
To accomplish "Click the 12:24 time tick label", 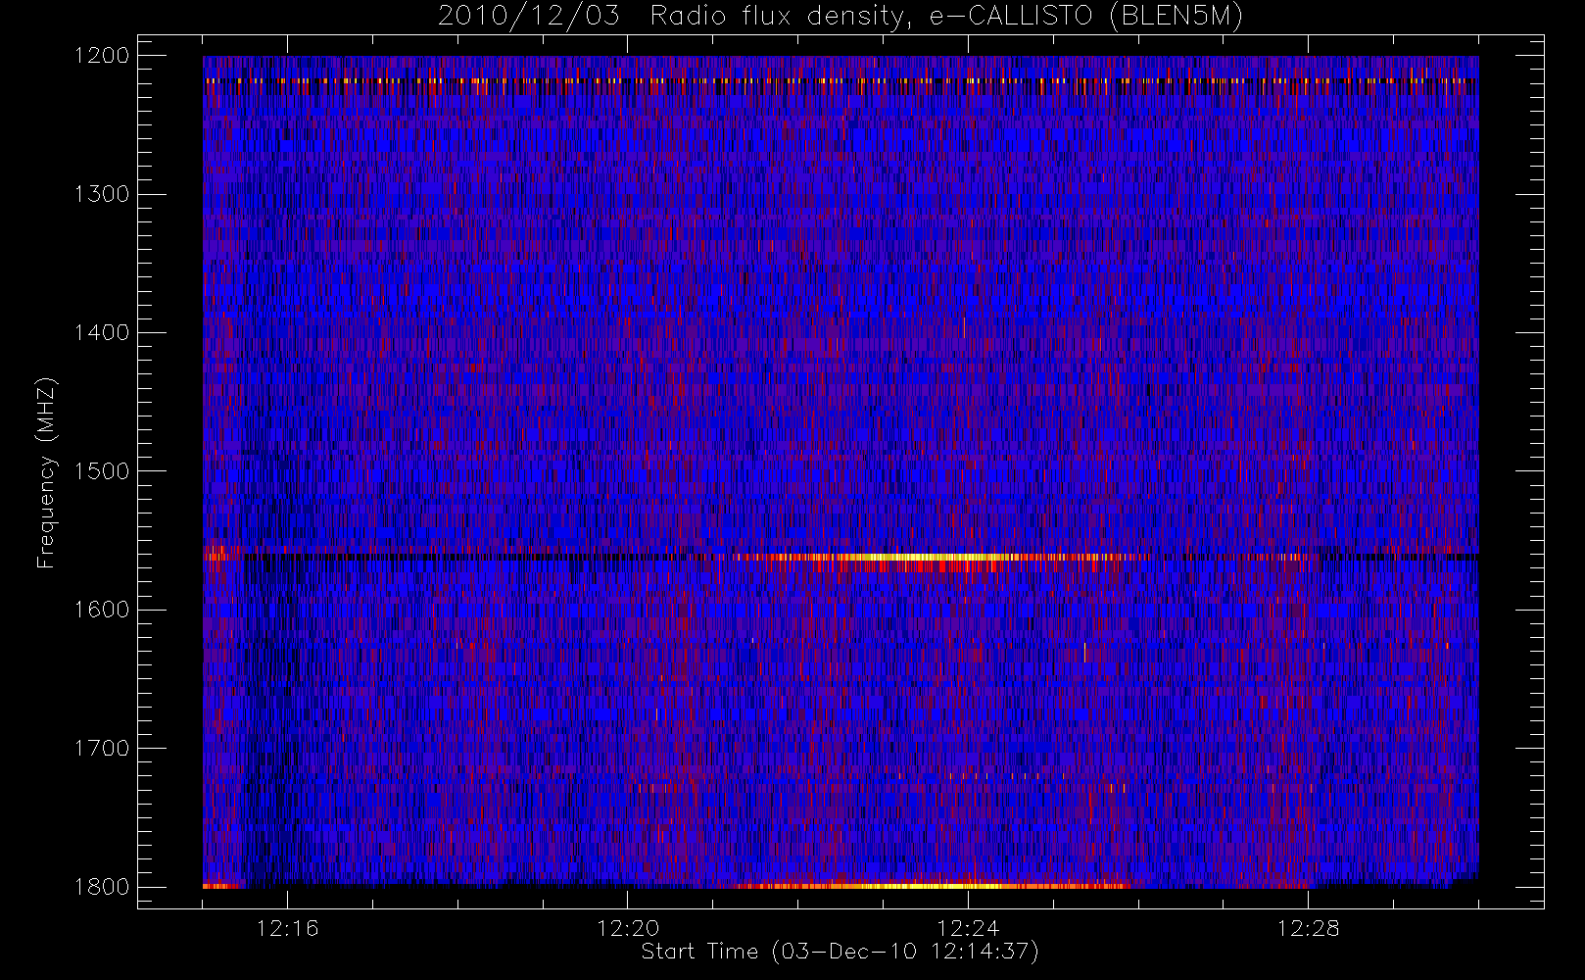I will pyautogui.click(x=968, y=928).
